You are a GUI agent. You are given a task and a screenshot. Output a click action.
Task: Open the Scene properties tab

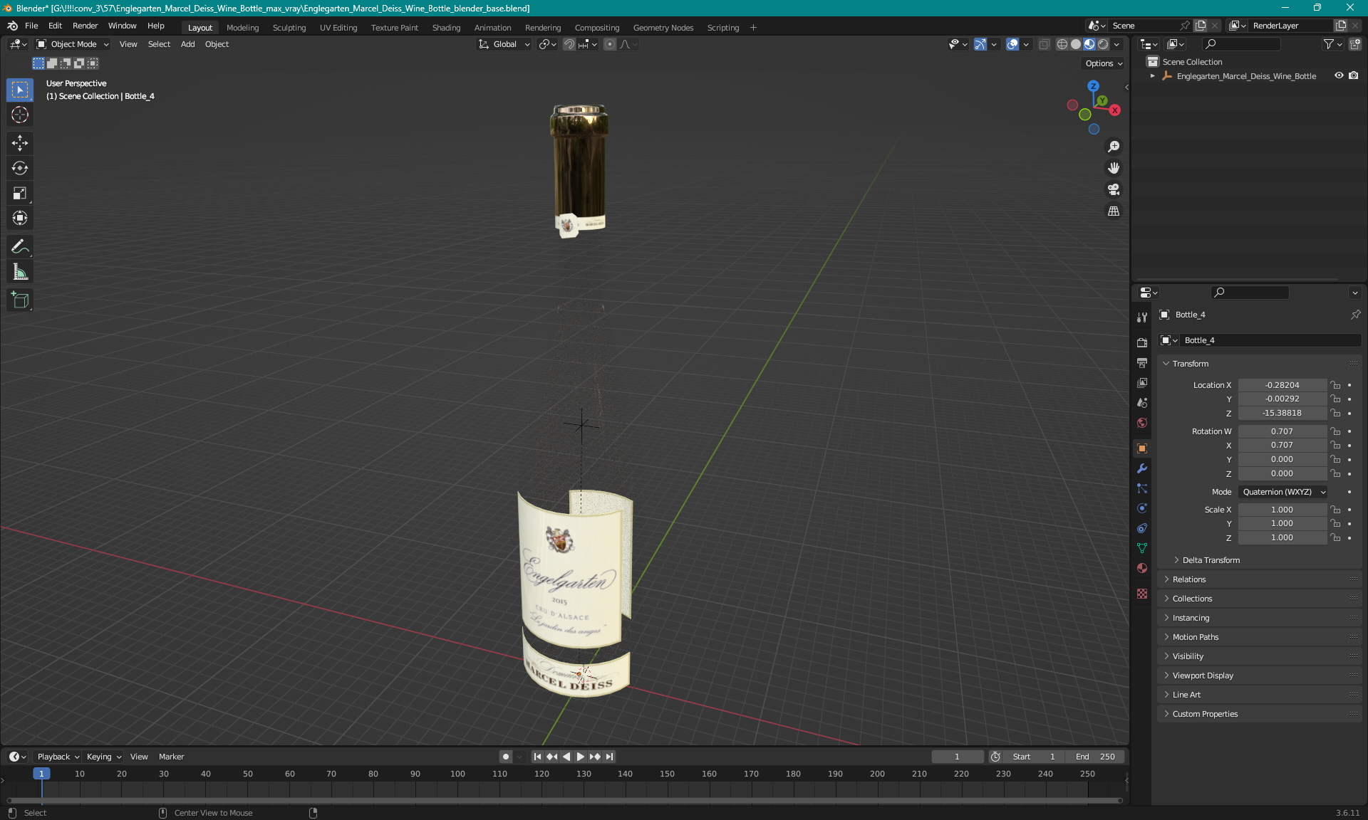(1142, 403)
